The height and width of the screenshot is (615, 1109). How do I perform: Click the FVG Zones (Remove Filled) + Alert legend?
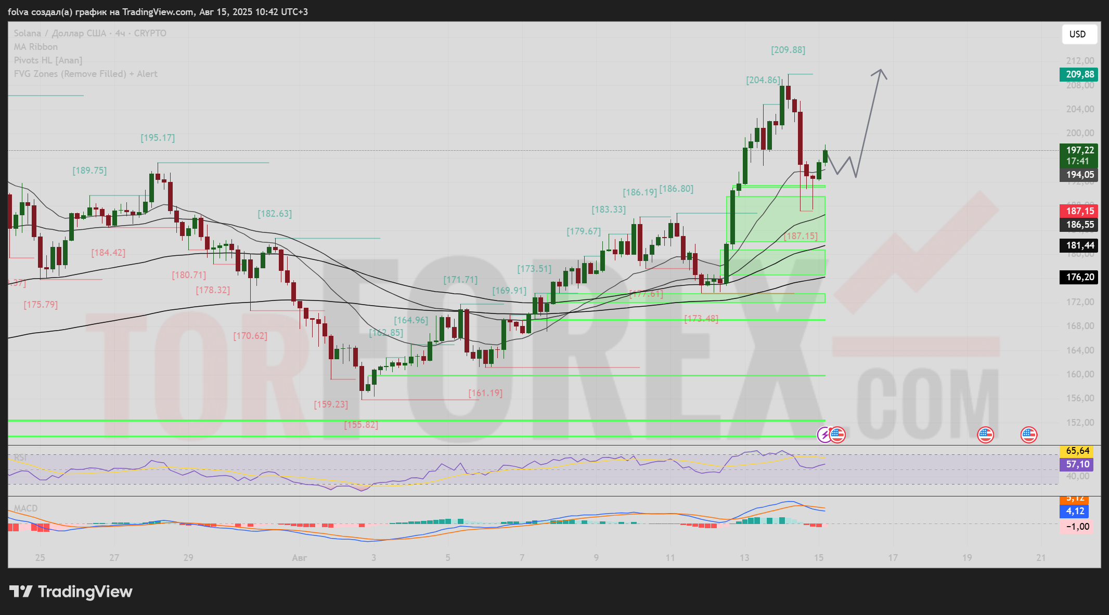click(x=85, y=74)
